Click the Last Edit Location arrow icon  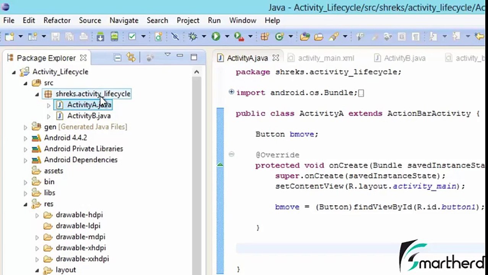pyautogui.click(x=479, y=37)
